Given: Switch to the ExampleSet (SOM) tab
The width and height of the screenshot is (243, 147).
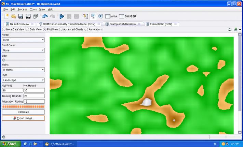Looking at the screenshot, I should click(x=161, y=24).
